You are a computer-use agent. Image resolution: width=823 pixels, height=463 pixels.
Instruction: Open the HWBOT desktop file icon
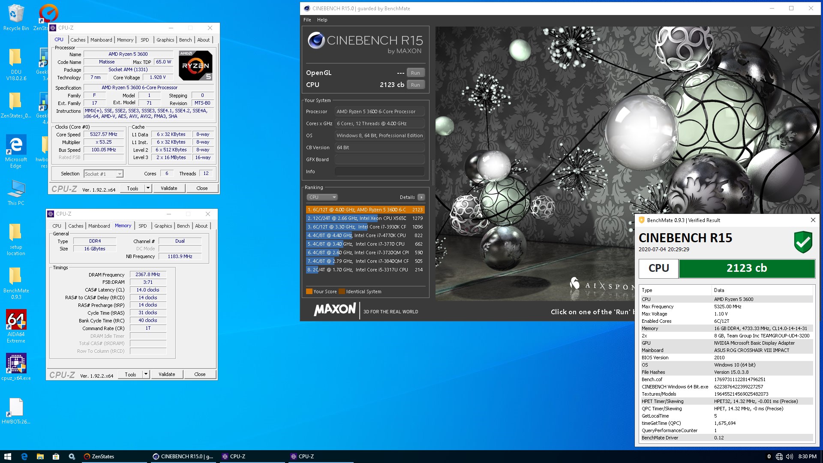[x=16, y=411]
